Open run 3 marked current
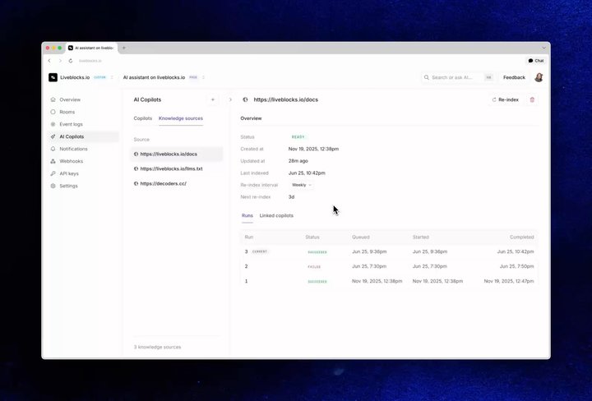Viewport: 592px width, 401px height. [x=389, y=251]
